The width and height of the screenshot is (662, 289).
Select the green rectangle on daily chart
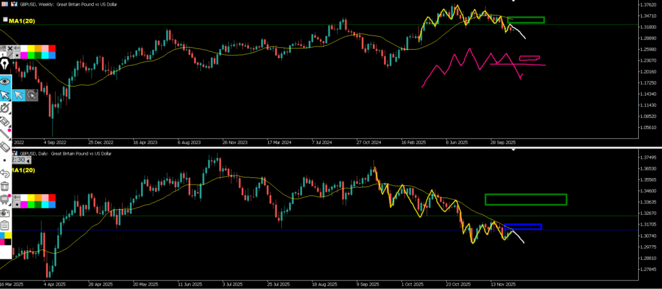click(x=525, y=199)
